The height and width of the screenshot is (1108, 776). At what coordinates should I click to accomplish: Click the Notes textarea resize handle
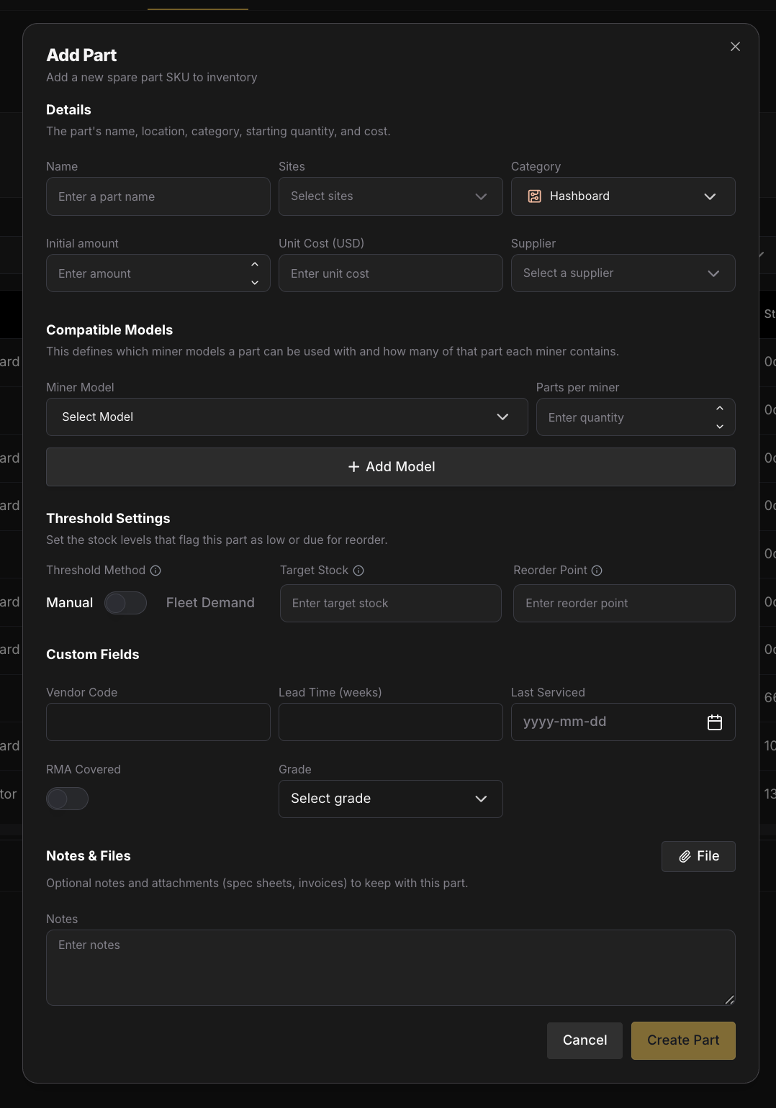point(729,999)
